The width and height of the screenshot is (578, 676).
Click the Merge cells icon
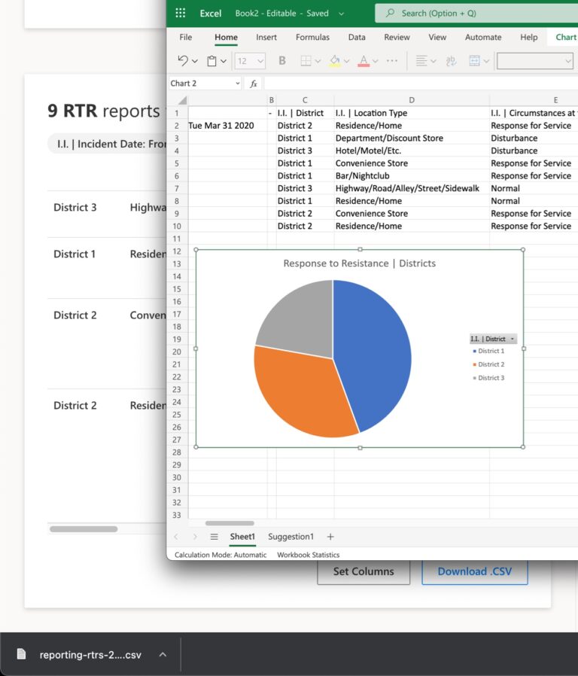(475, 61)
